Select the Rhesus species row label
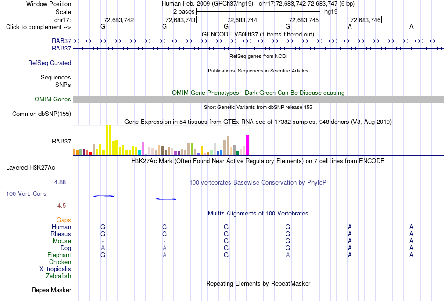Screen dimensions: 444x301 click(61, 234)
